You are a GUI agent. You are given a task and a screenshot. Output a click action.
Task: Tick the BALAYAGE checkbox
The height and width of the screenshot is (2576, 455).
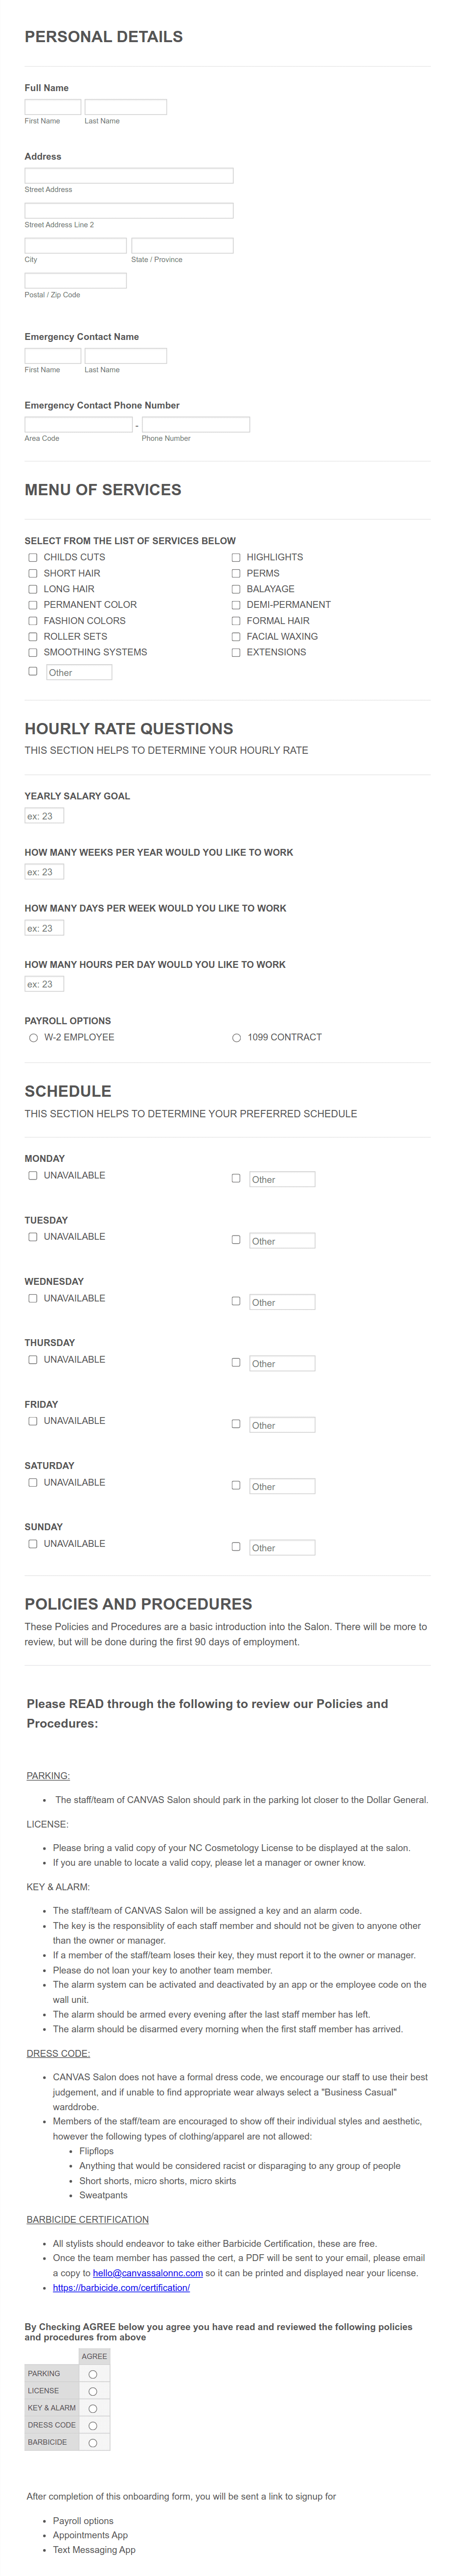[236, 589]
